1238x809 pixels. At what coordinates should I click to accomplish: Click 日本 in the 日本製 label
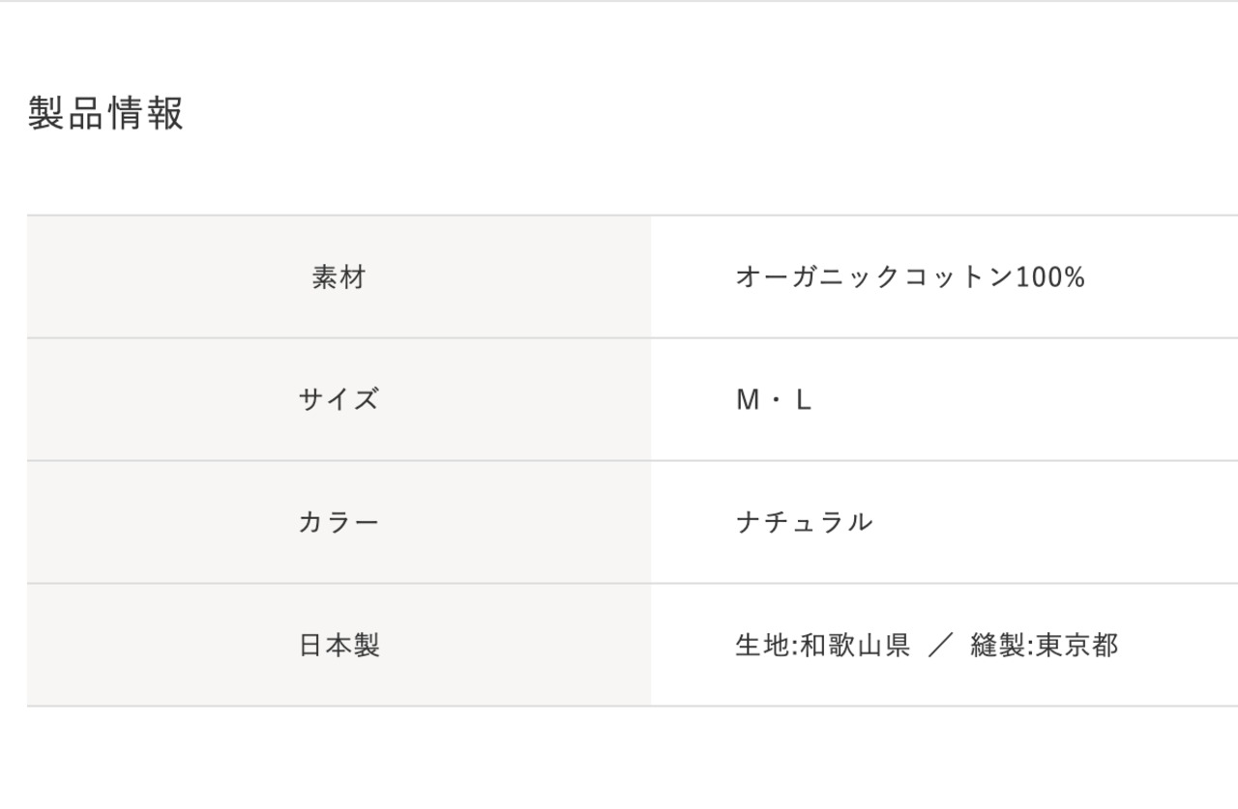coord(325,646)
